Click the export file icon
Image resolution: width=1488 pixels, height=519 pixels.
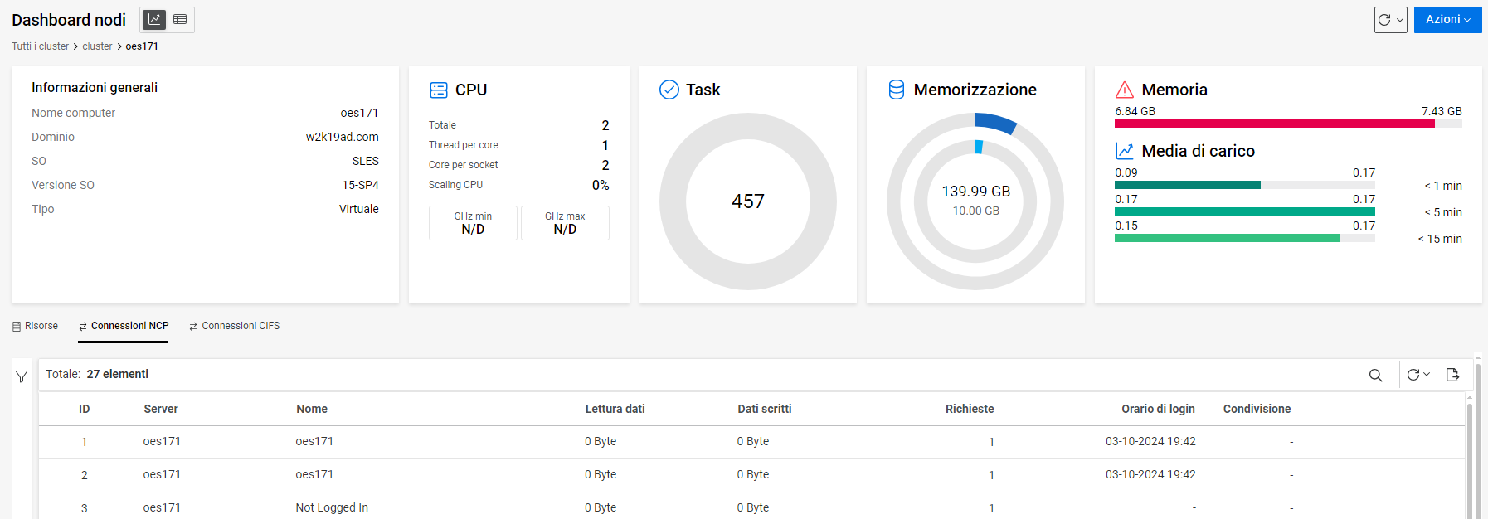[1452, 375]
